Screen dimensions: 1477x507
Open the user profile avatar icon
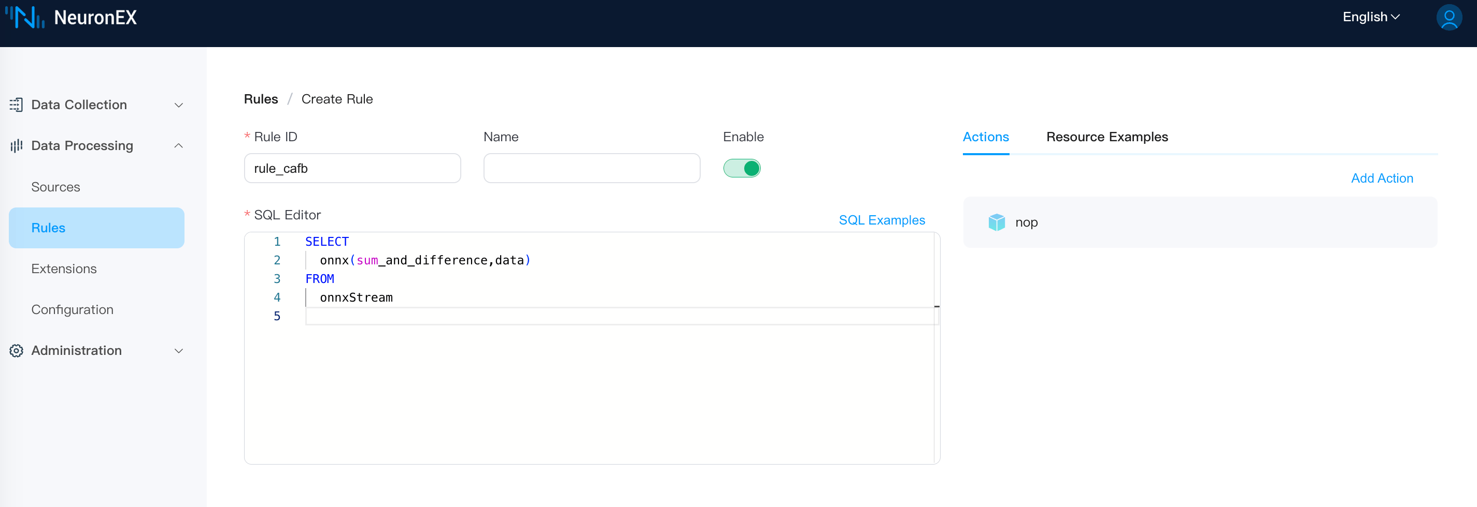click(x=1448, y=18)
